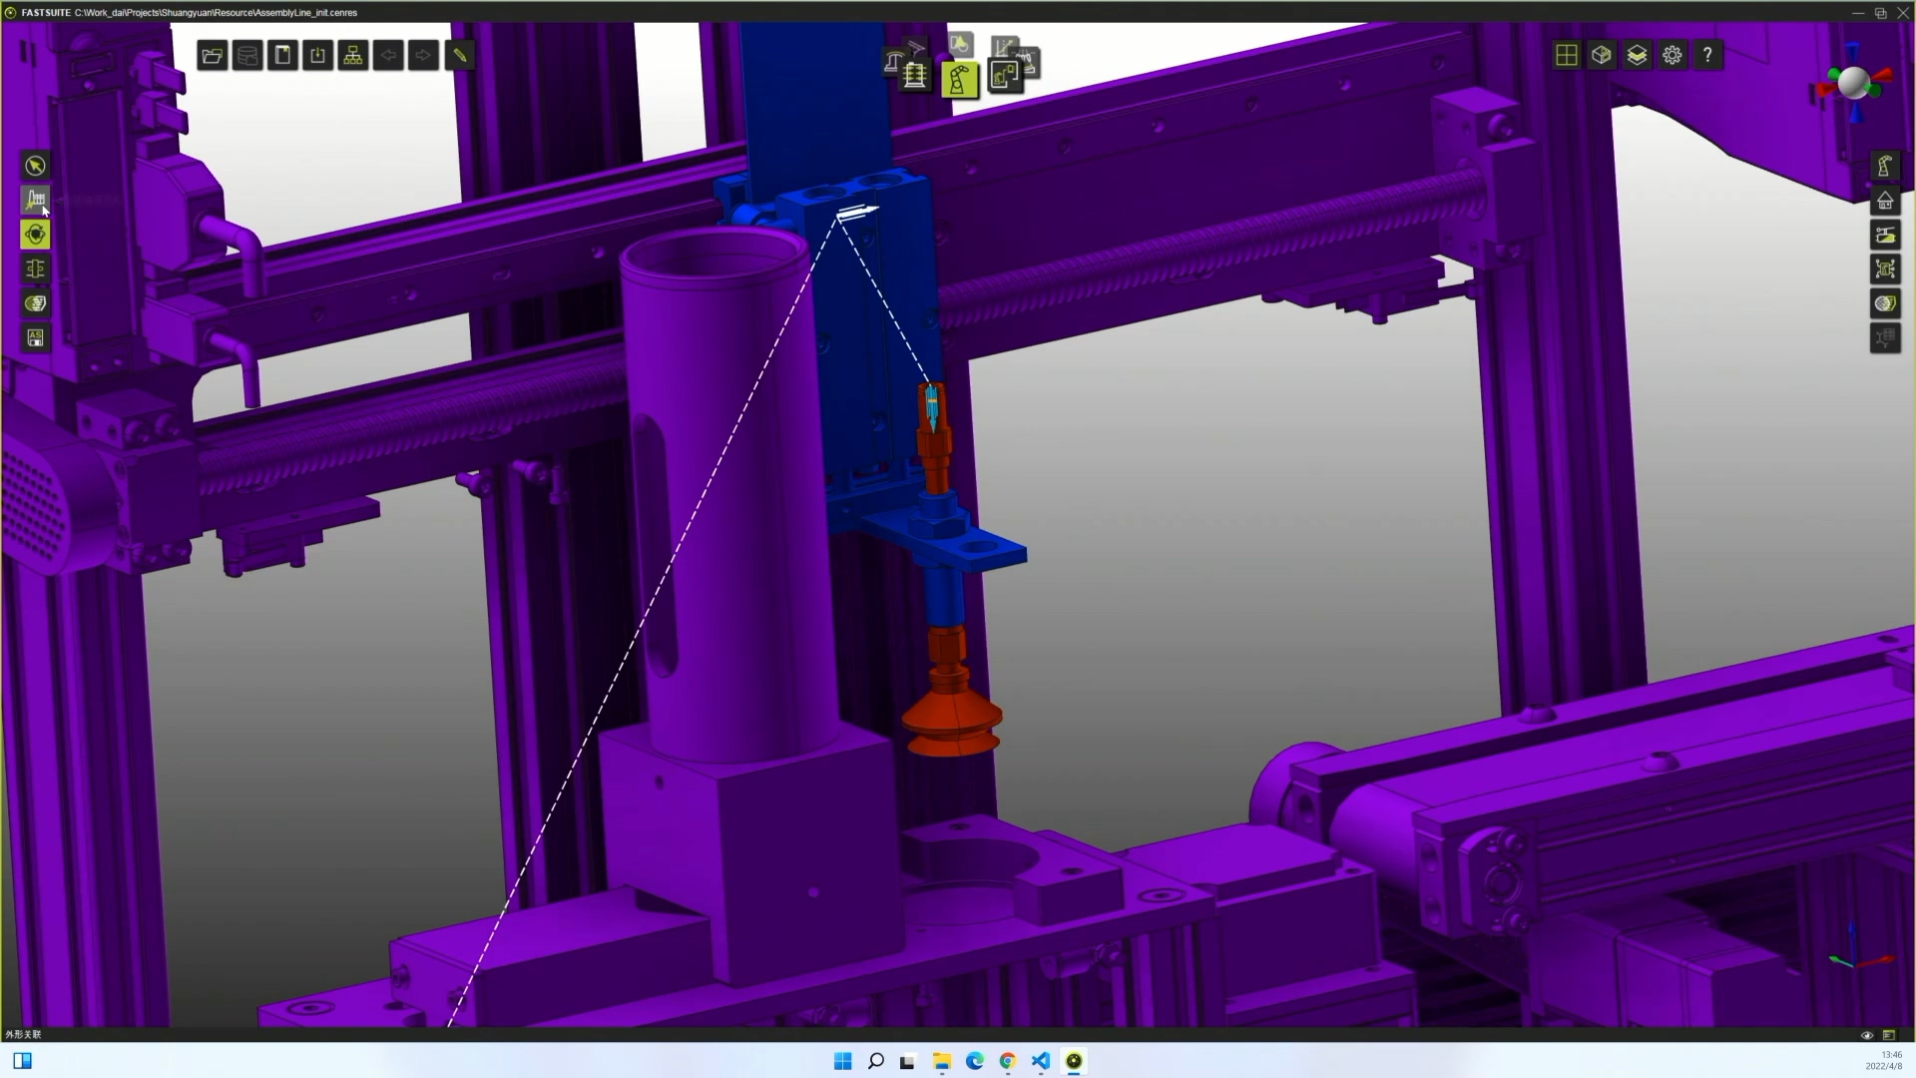Click the layers icon in the top-right toolbar

point(1636,55)
